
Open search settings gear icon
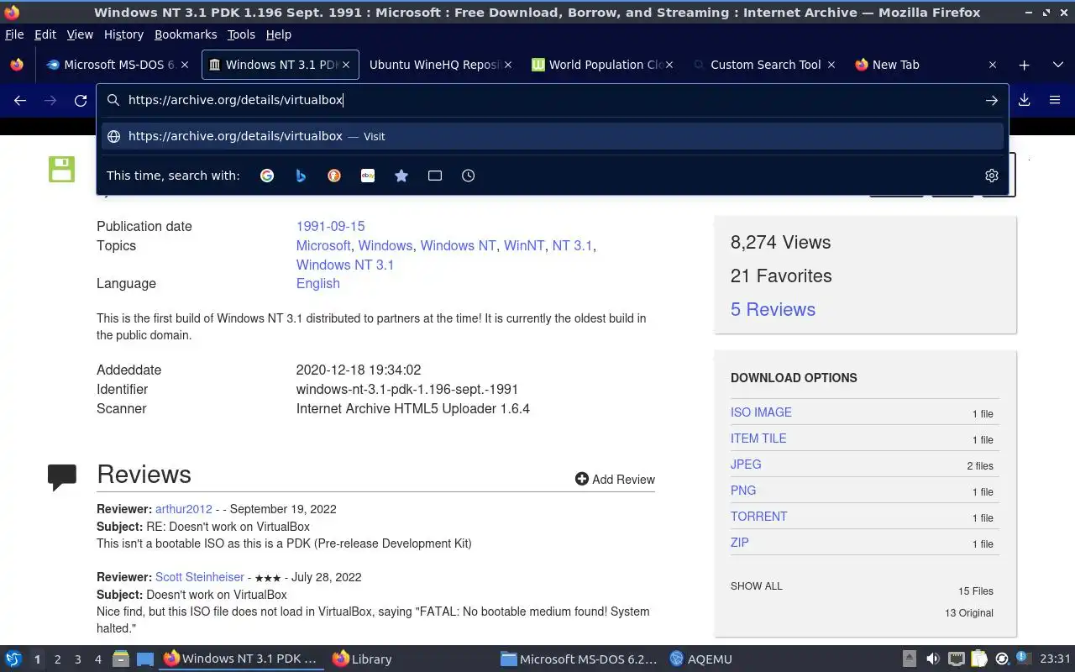tap(992, 176)
